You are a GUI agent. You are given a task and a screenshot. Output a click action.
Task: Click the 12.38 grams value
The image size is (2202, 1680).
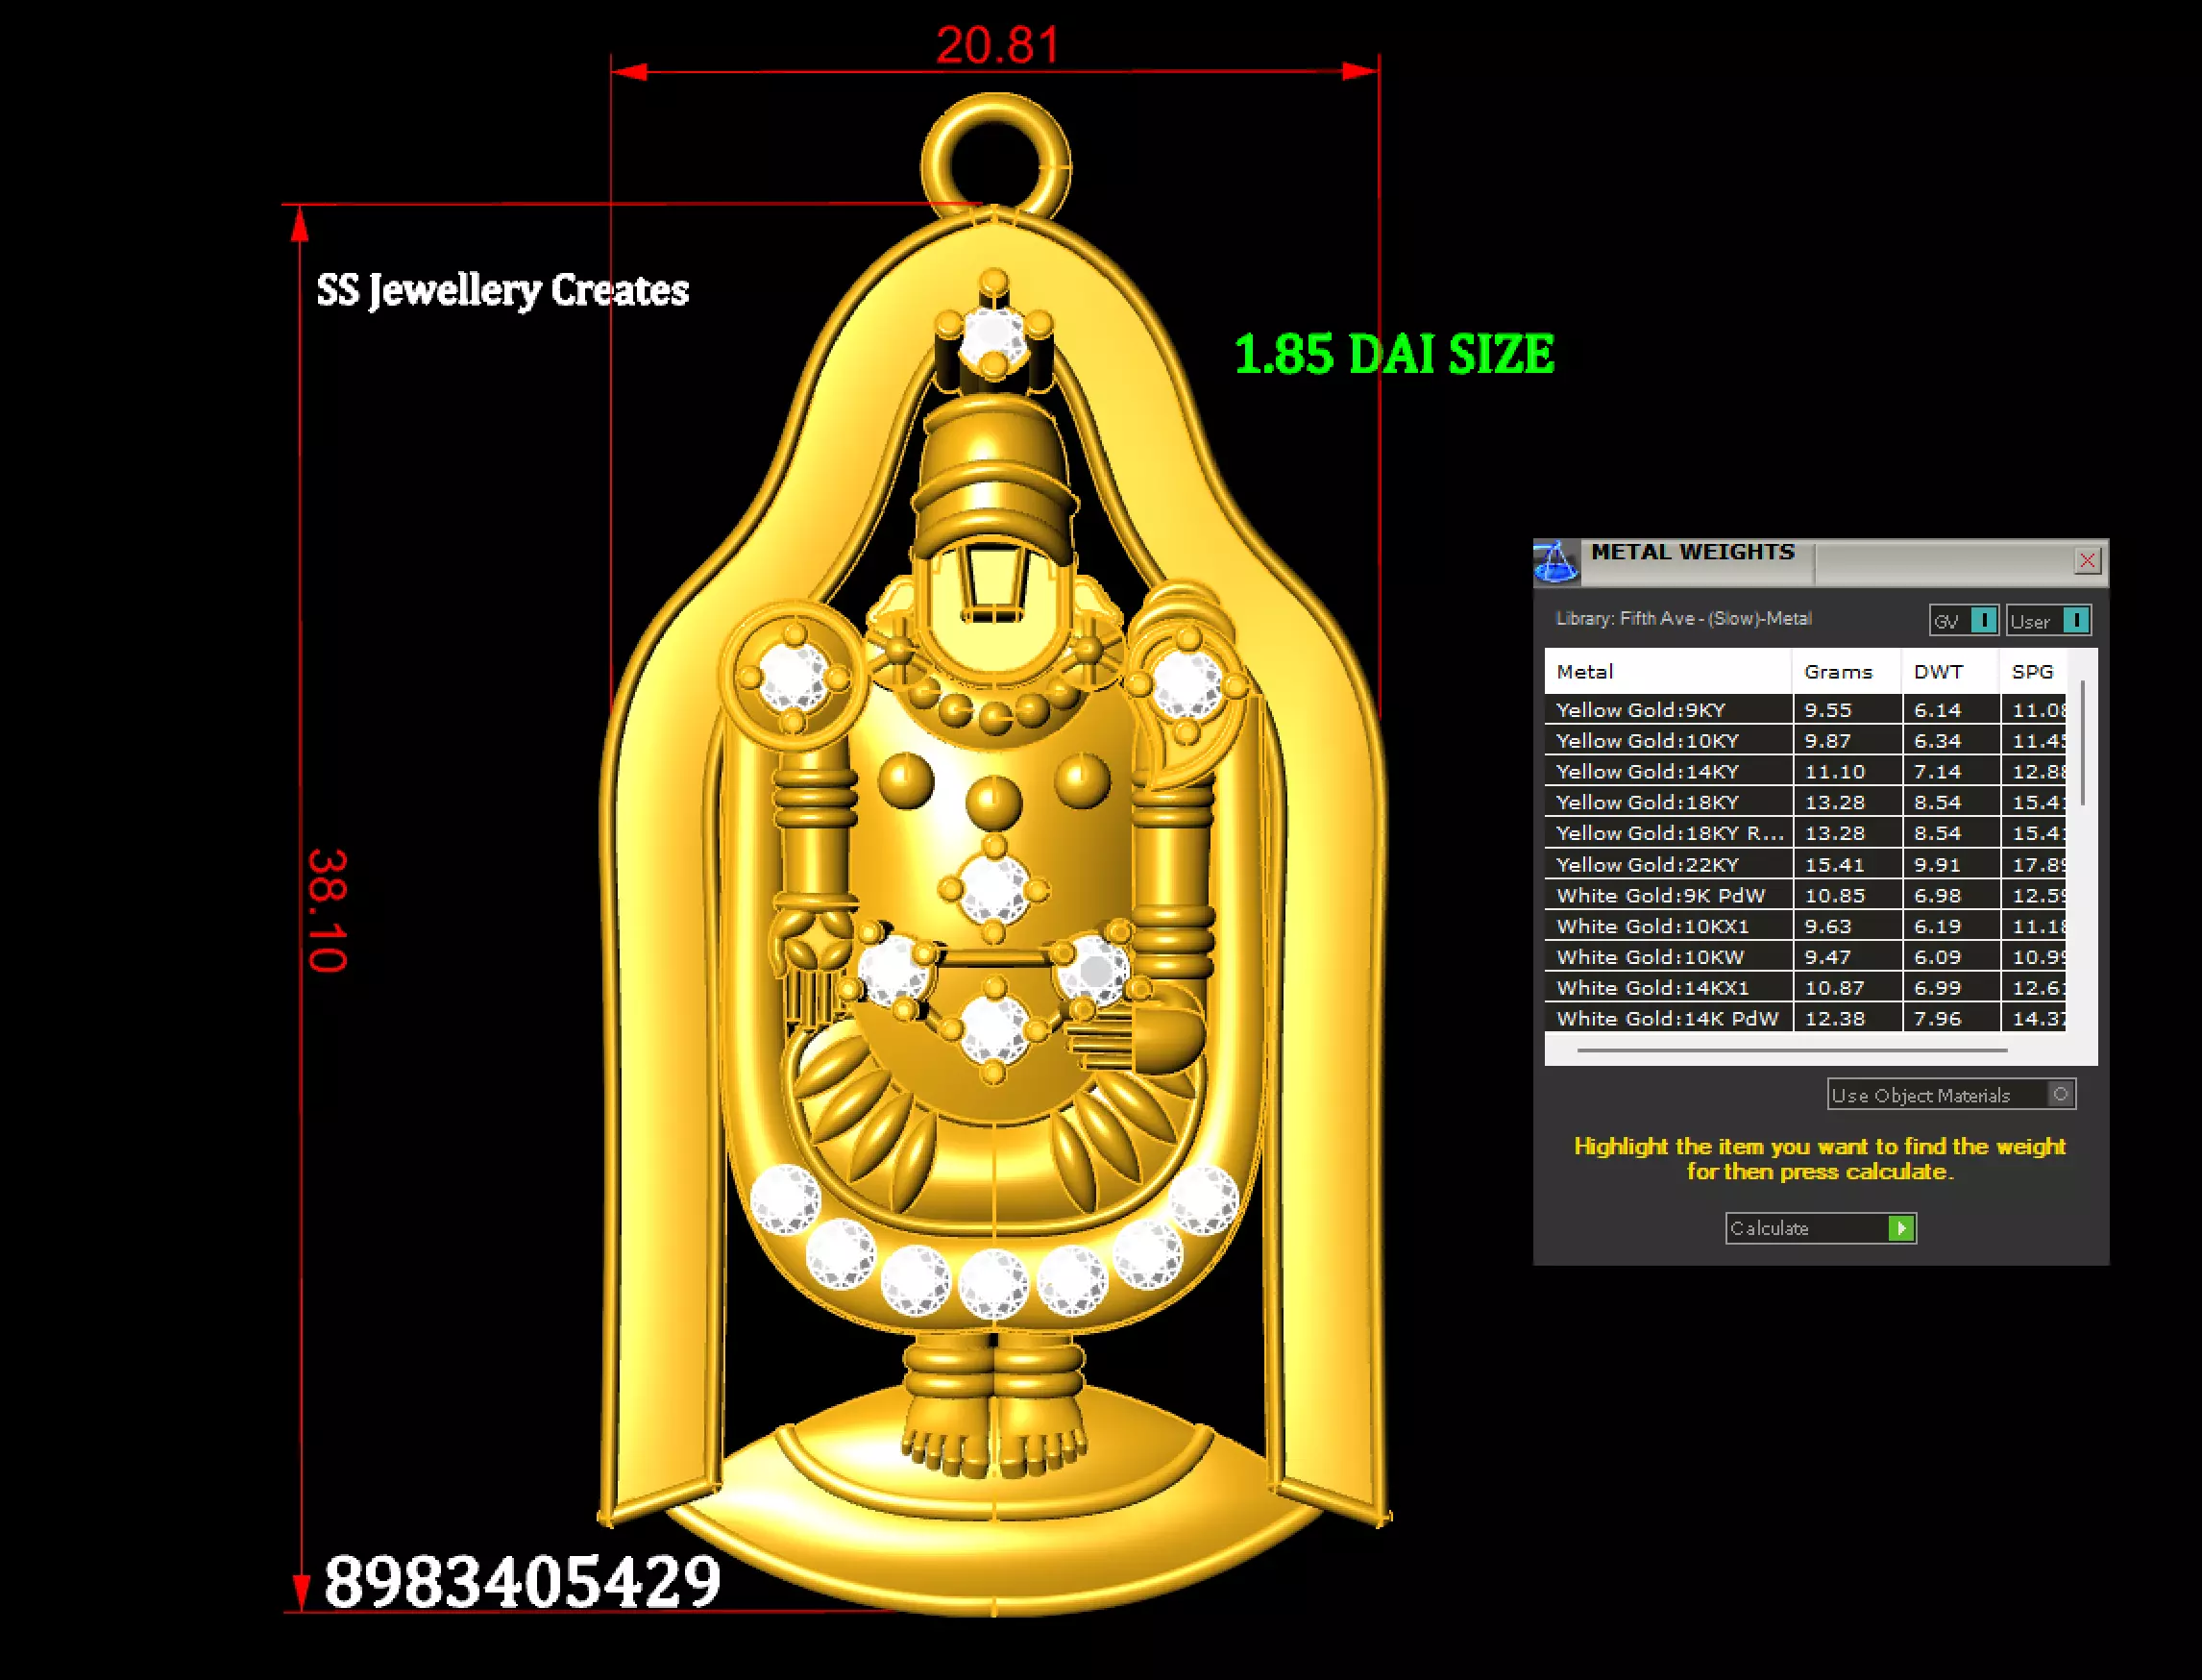(x=1834, y=1018)
